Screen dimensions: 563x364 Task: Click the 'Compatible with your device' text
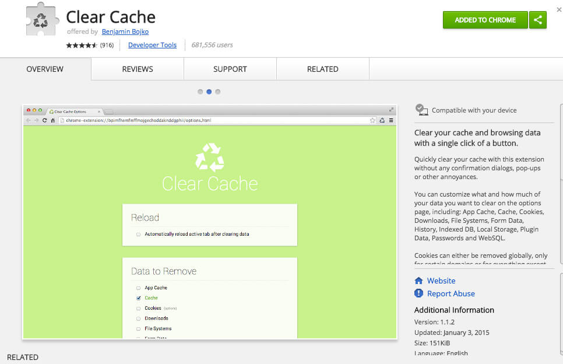coord(474,110)
